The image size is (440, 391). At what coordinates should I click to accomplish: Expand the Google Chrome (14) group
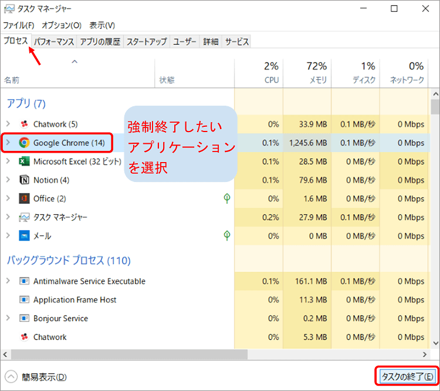[x=8, y=143]
